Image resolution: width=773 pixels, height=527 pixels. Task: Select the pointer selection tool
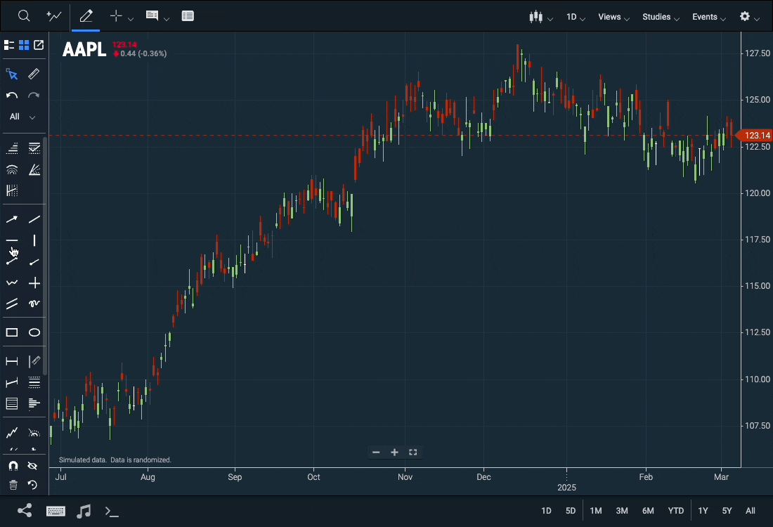tap(12, 74)
